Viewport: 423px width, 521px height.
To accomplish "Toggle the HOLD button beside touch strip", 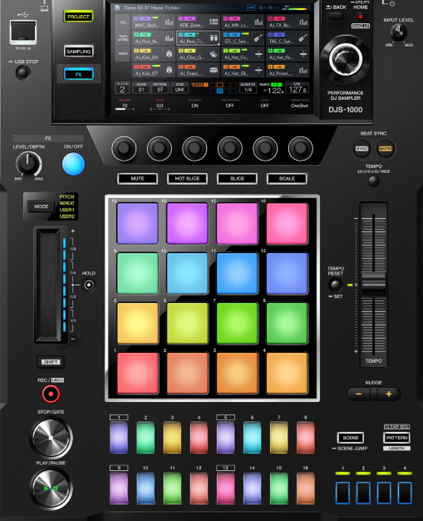I will point(89,285).
